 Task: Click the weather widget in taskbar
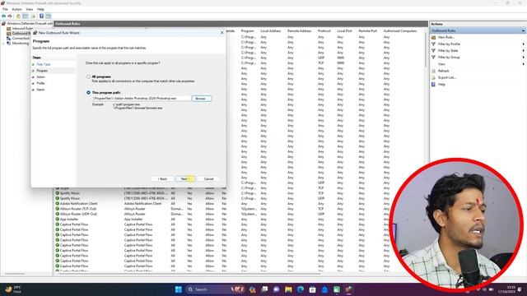13,289
